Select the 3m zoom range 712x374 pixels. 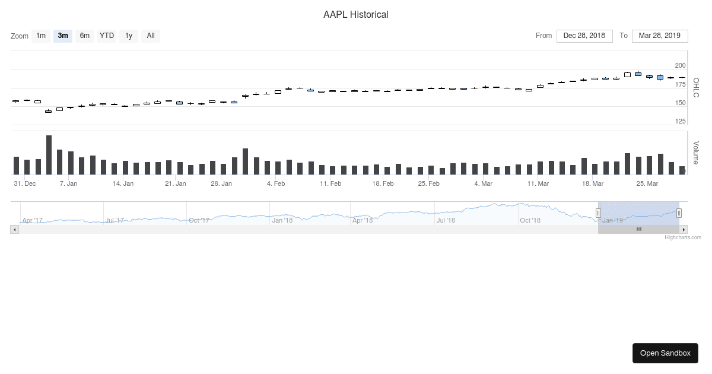pyautogui.click(x=63, y=36)
